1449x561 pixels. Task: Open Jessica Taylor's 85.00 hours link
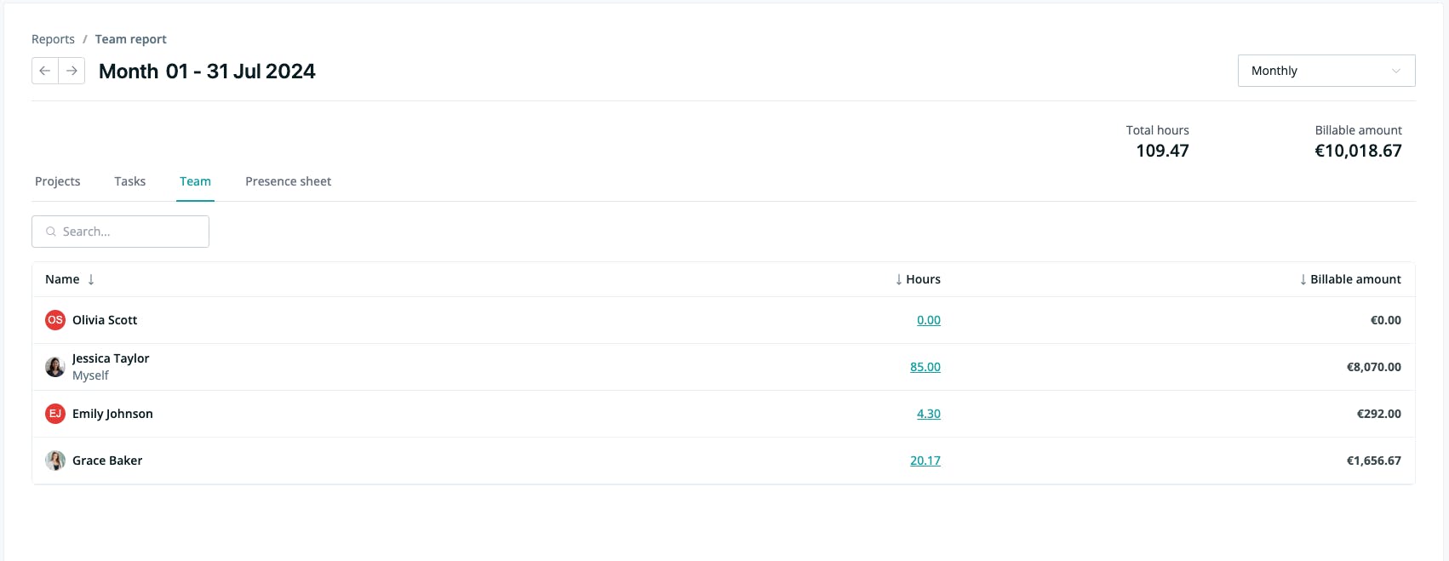click(925, 367)
